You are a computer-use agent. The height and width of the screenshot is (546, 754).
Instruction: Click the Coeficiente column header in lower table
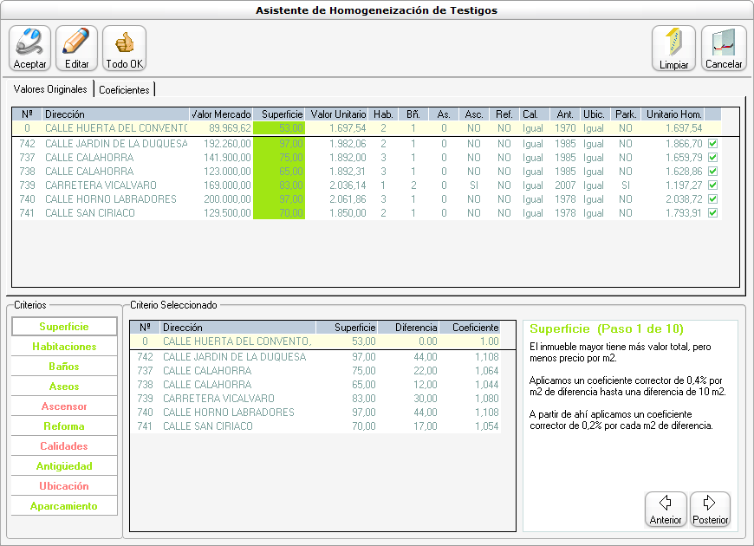click(x=471, y=328)
